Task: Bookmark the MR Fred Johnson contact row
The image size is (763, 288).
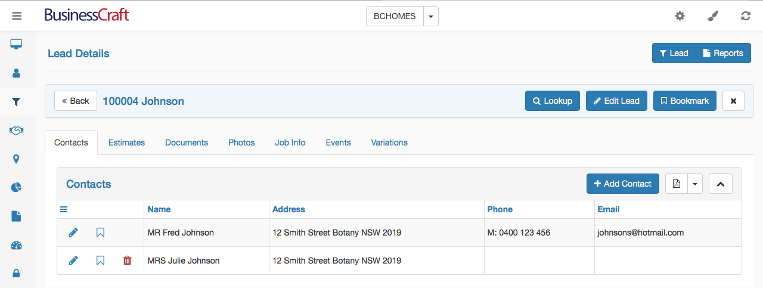Action: (100, 233)
